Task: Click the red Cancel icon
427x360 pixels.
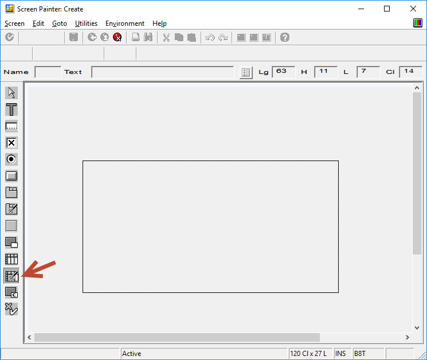Action: (117, 37)
